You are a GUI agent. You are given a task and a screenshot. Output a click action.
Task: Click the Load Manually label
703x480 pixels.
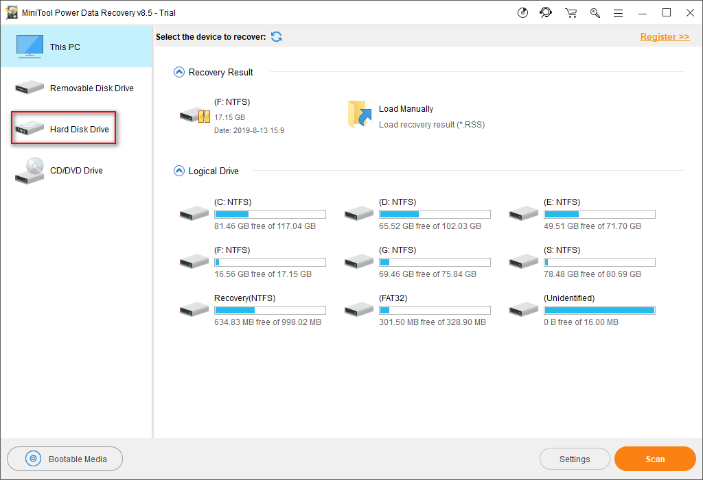[x=406, y=109]
